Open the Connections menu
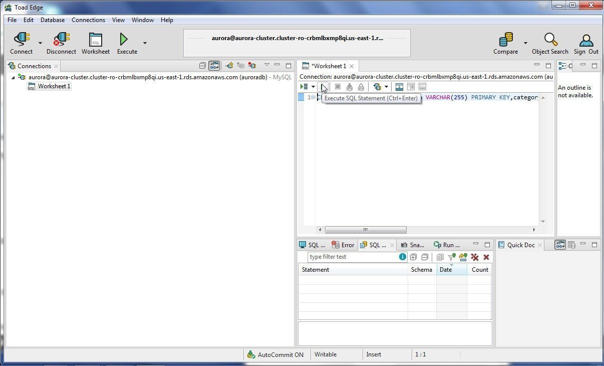 88,20
